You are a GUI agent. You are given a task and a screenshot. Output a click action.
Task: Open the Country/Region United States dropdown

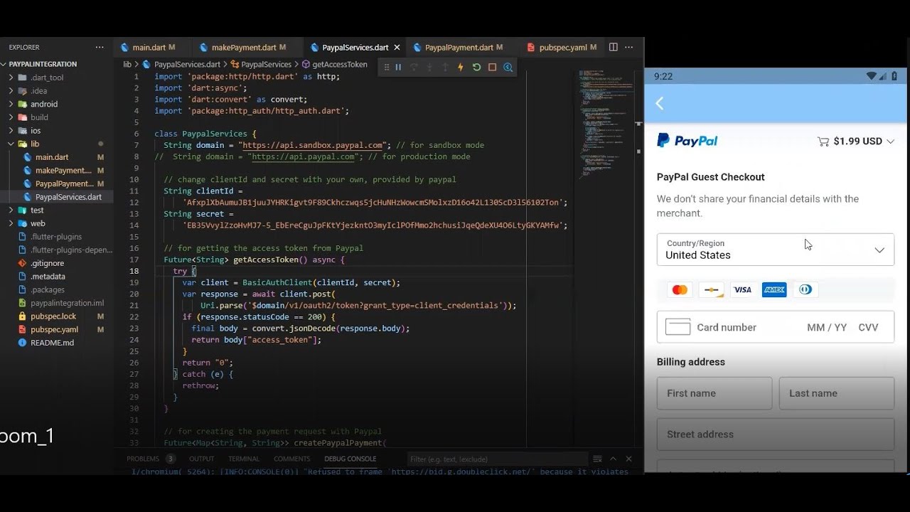click(x=776, y=250)
